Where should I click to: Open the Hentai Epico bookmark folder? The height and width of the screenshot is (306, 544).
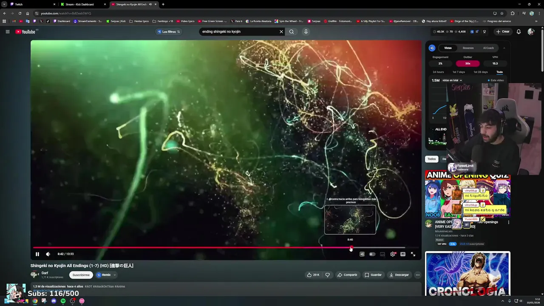139,21
